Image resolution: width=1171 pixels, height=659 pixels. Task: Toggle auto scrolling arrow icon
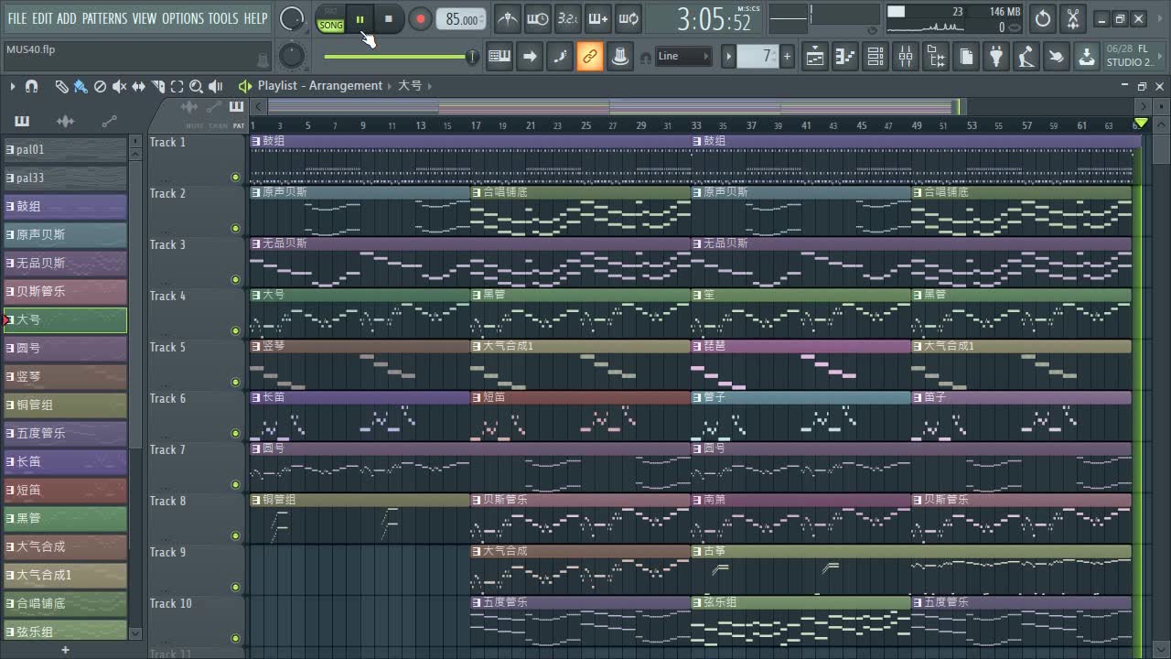[530, 57]
